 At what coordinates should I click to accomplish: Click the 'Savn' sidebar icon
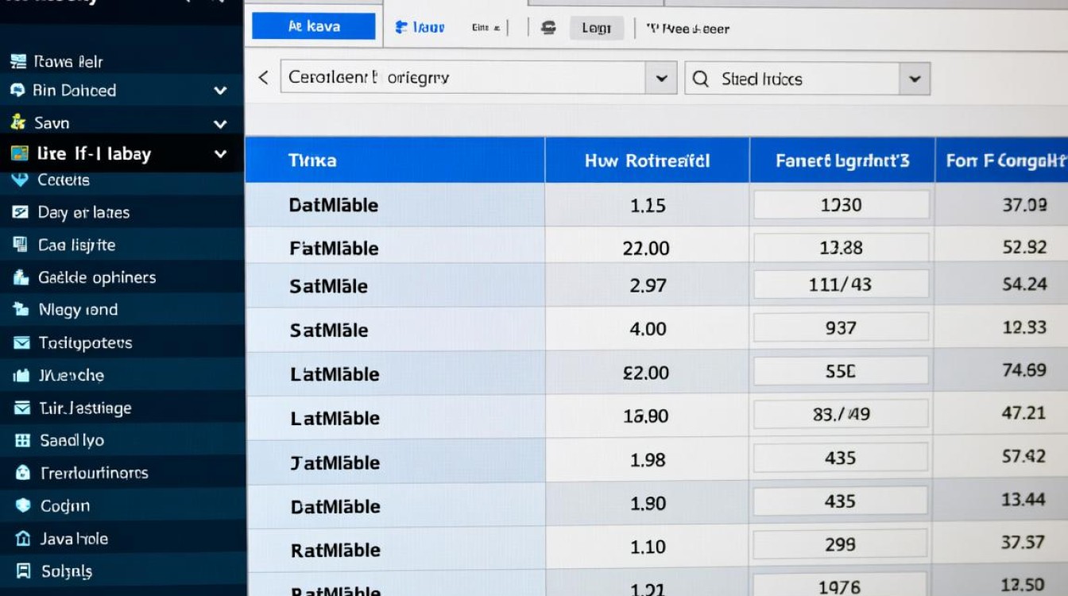coord(17,122)
